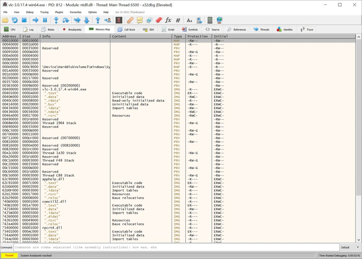
Task: Open the View menu
Action: click(17, 12)
